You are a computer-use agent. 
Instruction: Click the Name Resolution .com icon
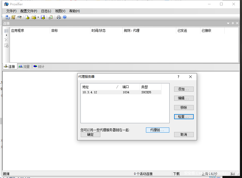(x=19, y=17)
